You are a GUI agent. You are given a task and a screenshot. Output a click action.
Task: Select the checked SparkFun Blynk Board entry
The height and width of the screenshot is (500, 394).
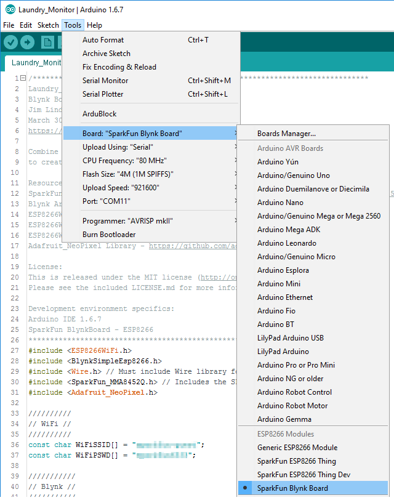point(313,488)
